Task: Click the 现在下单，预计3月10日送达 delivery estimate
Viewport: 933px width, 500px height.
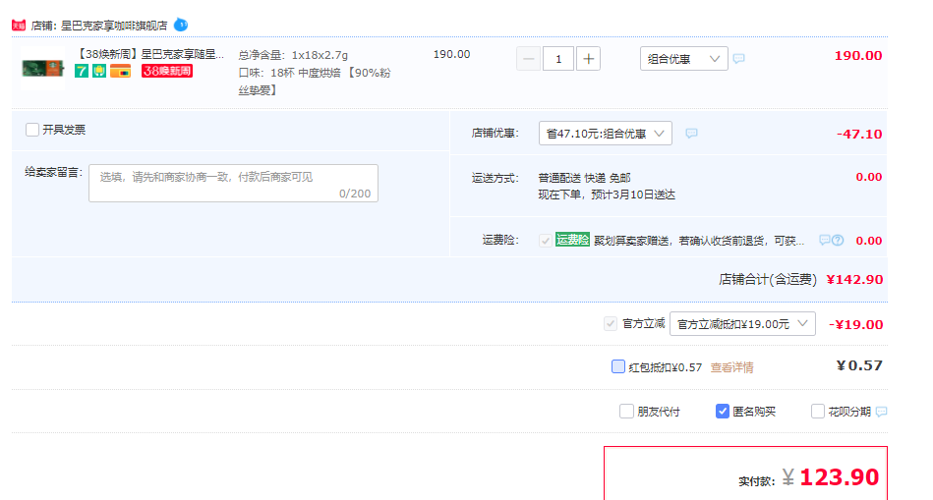Action: pos(607,195)
